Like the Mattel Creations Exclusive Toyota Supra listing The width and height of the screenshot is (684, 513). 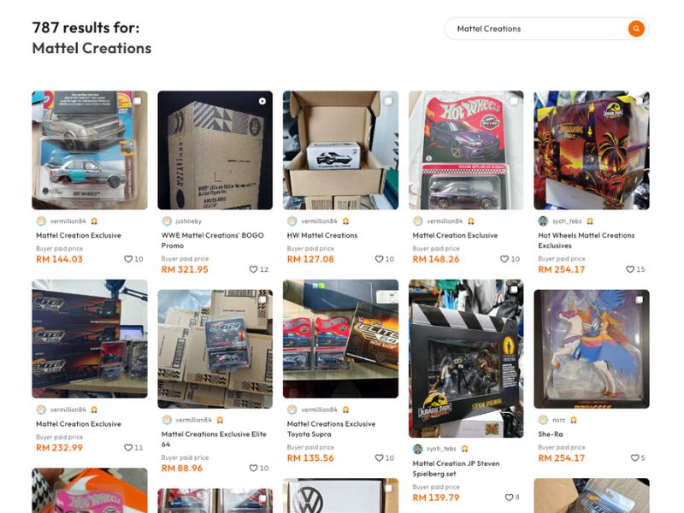point(380,458)
